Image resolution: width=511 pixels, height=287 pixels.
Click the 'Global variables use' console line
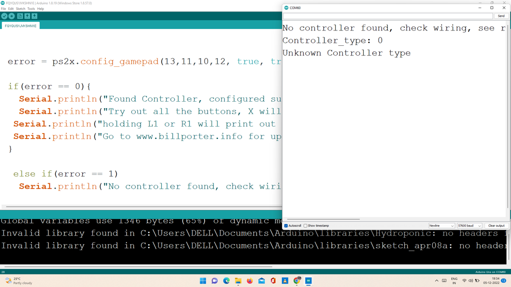(141, 221)
